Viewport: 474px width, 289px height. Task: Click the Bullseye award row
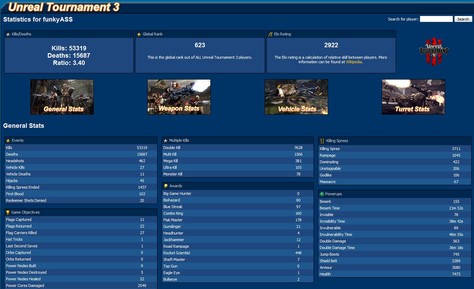[x=238, y=279]
